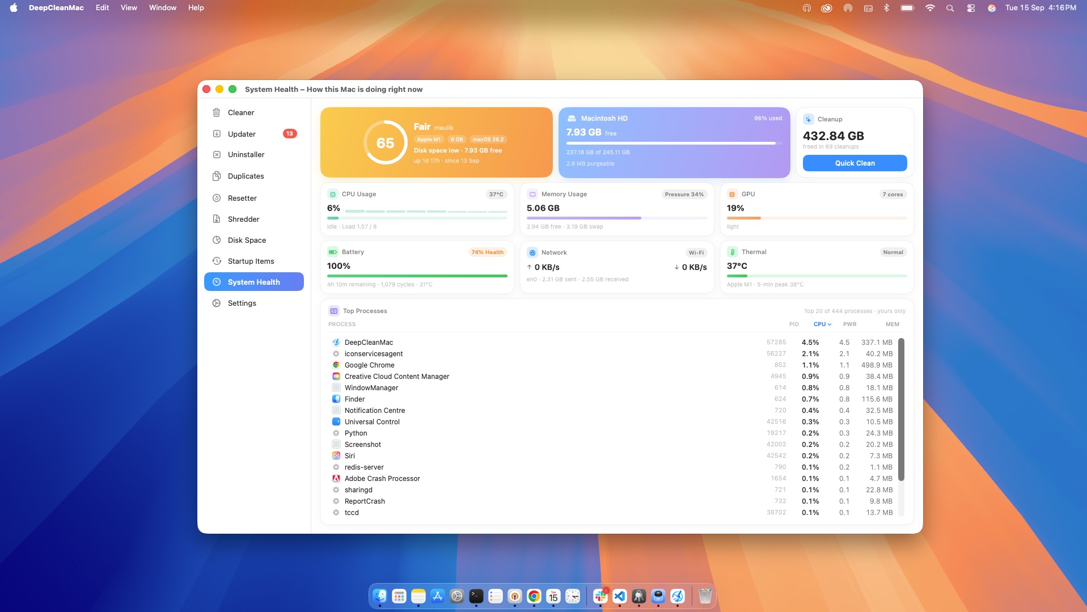The width and height of the screenshot is (1087, 612).
Task: Click the System Health gauge icon
Action: click(217, 282)
